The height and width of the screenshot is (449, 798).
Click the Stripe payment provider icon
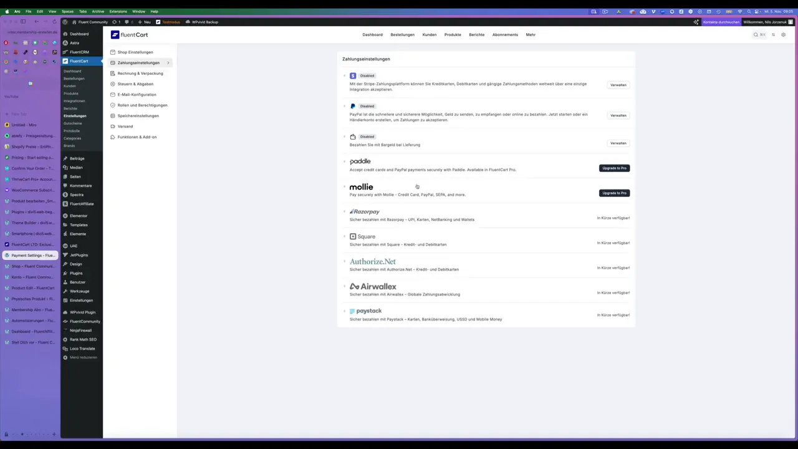353,75
